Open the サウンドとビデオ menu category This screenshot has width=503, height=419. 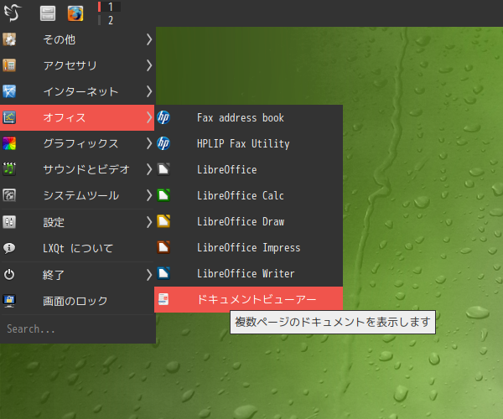(x=77, y=169)
